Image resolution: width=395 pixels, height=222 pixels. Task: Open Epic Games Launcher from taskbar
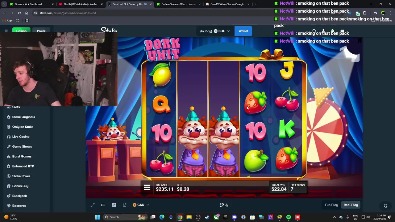(x=225, y=217)
